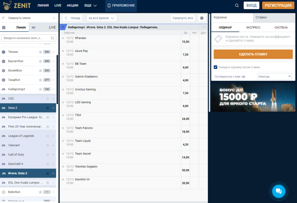Favorite the Гандбол sport star
Screen dimensions: 297x203
tap(40, 80)
